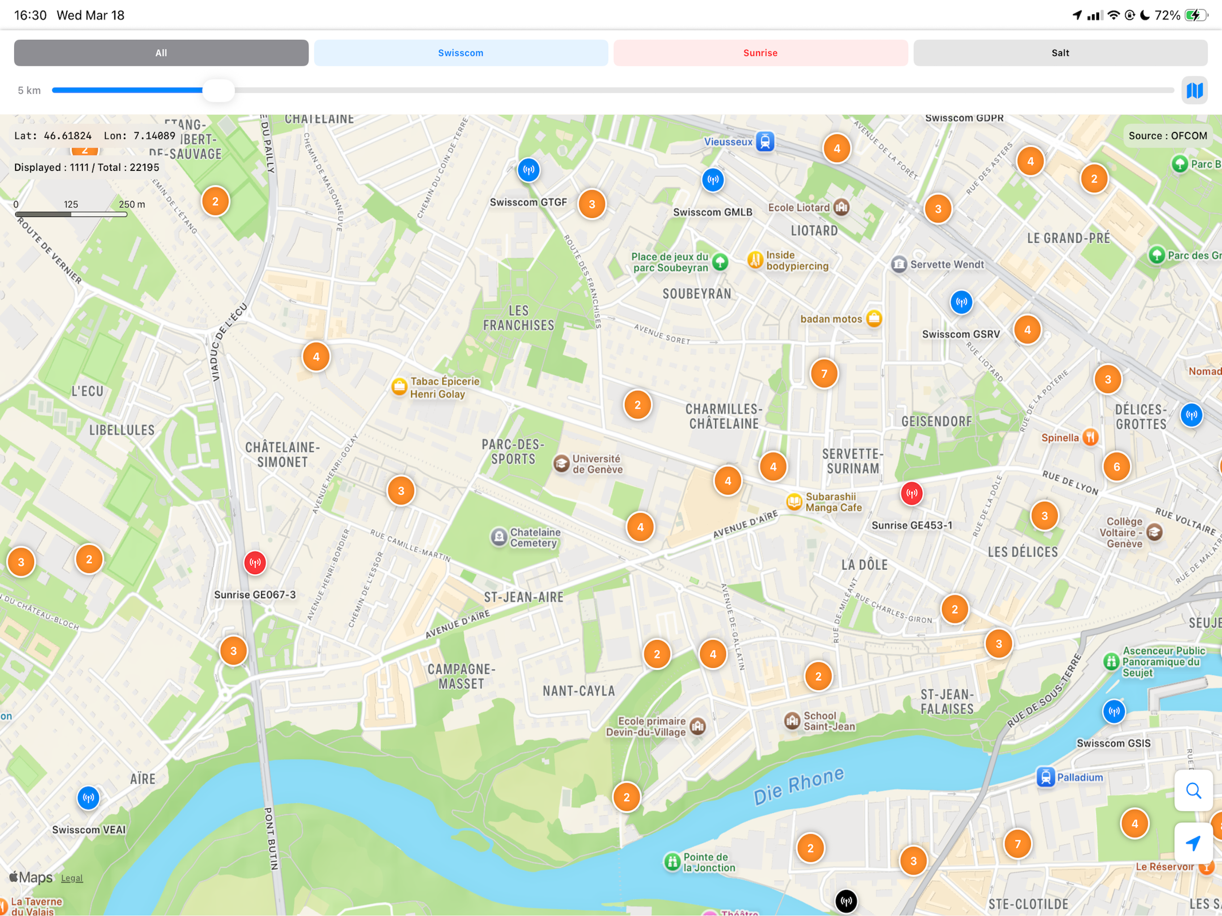Viewport: 1222px width, 916px height.
Task: Open the cluster of 3 near Swisscom GTGF
Action: 592,204
